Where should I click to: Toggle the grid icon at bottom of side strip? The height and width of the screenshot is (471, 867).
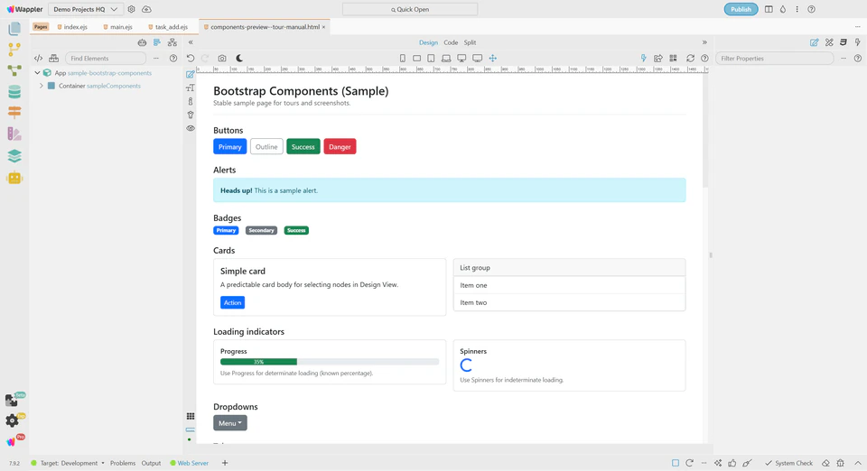(191, 416)
